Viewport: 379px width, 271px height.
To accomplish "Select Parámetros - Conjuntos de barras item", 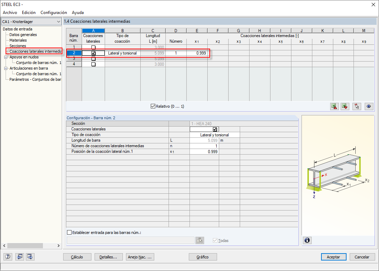I will pos(35,79).
